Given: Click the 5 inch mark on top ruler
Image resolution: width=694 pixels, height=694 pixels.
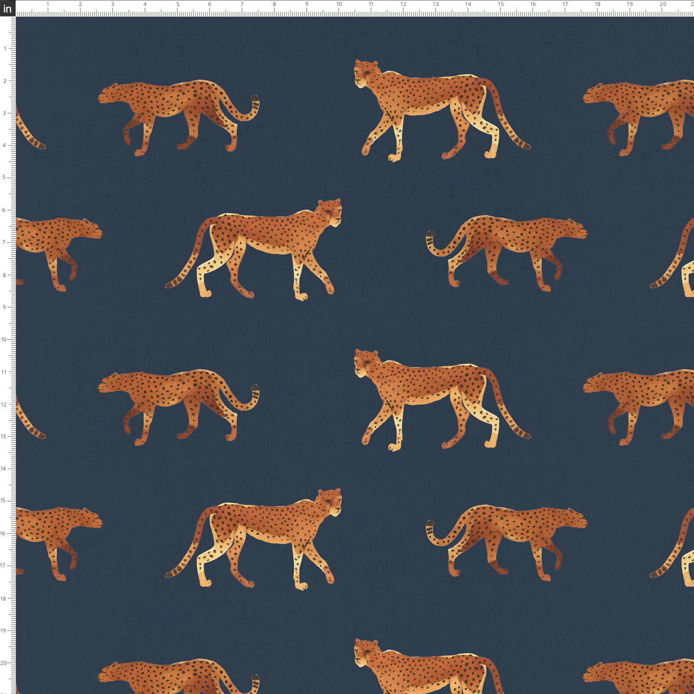Looking at the screenshot, I should tap(177, 4).
